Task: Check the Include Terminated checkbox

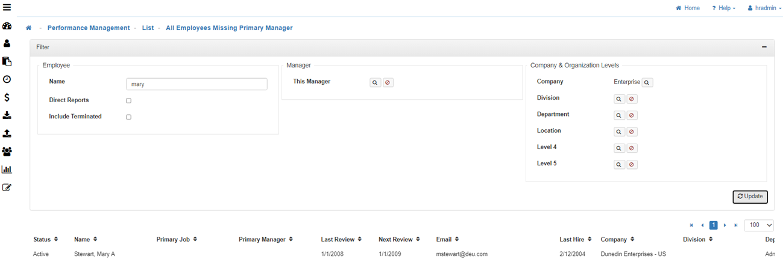Action: (128, 117)
